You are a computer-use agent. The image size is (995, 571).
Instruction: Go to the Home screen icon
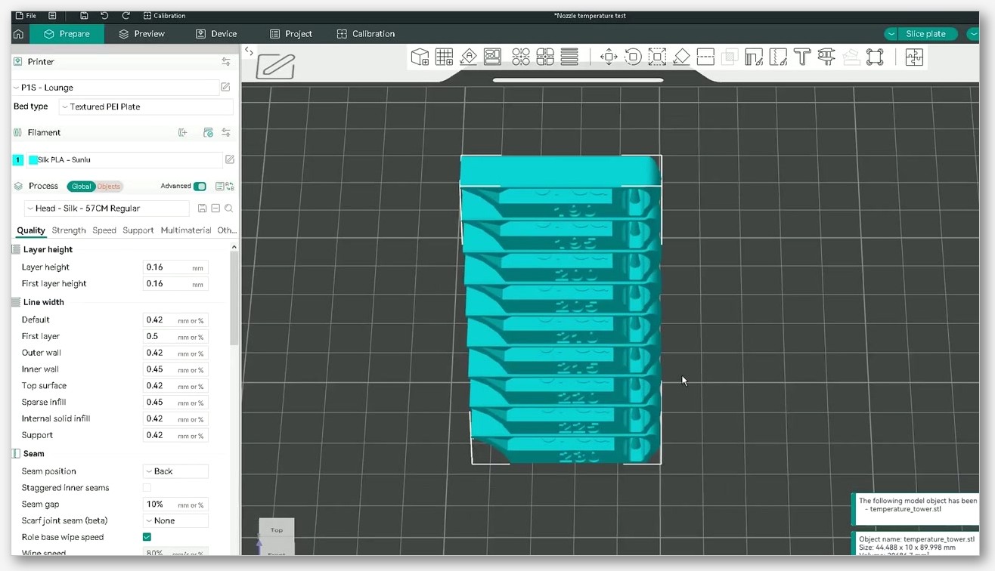tap(19, 34)
